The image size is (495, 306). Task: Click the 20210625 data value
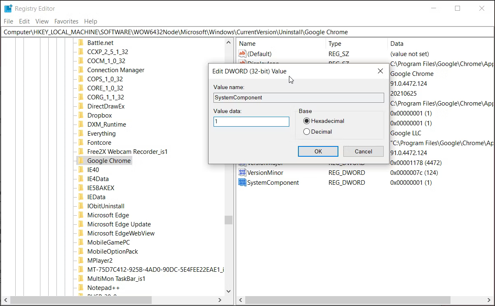[403, 93]
